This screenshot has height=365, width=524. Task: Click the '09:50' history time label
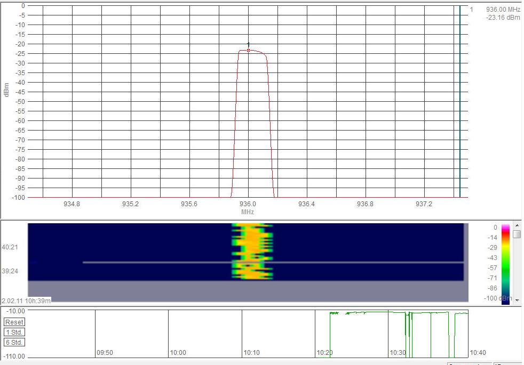[105, 353]
